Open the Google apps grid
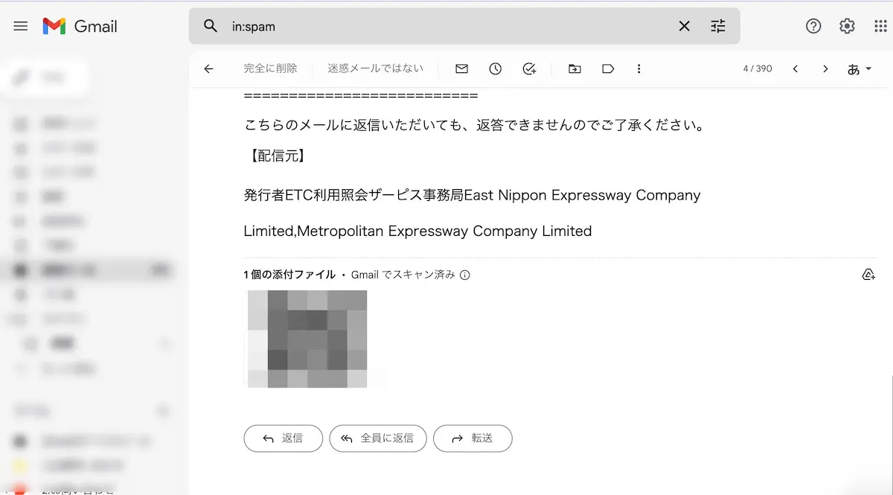893x495 pixels. pos(880,26)
